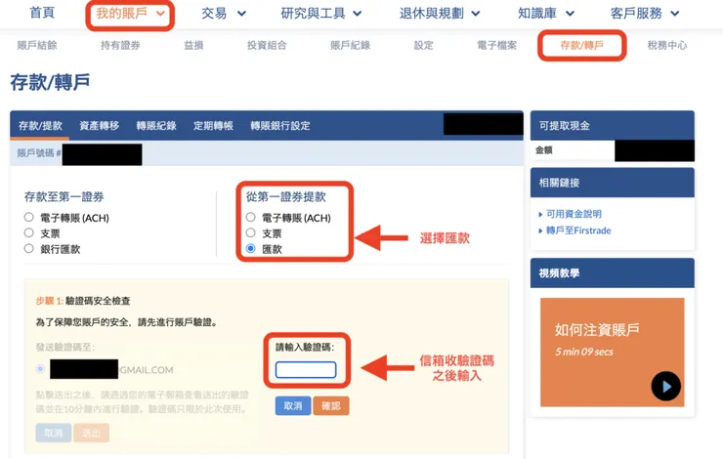The height and width of the screenshot is (459, 723).
Task: Go to 首頁 in the top navigation
Action: (x=42, y=13)
